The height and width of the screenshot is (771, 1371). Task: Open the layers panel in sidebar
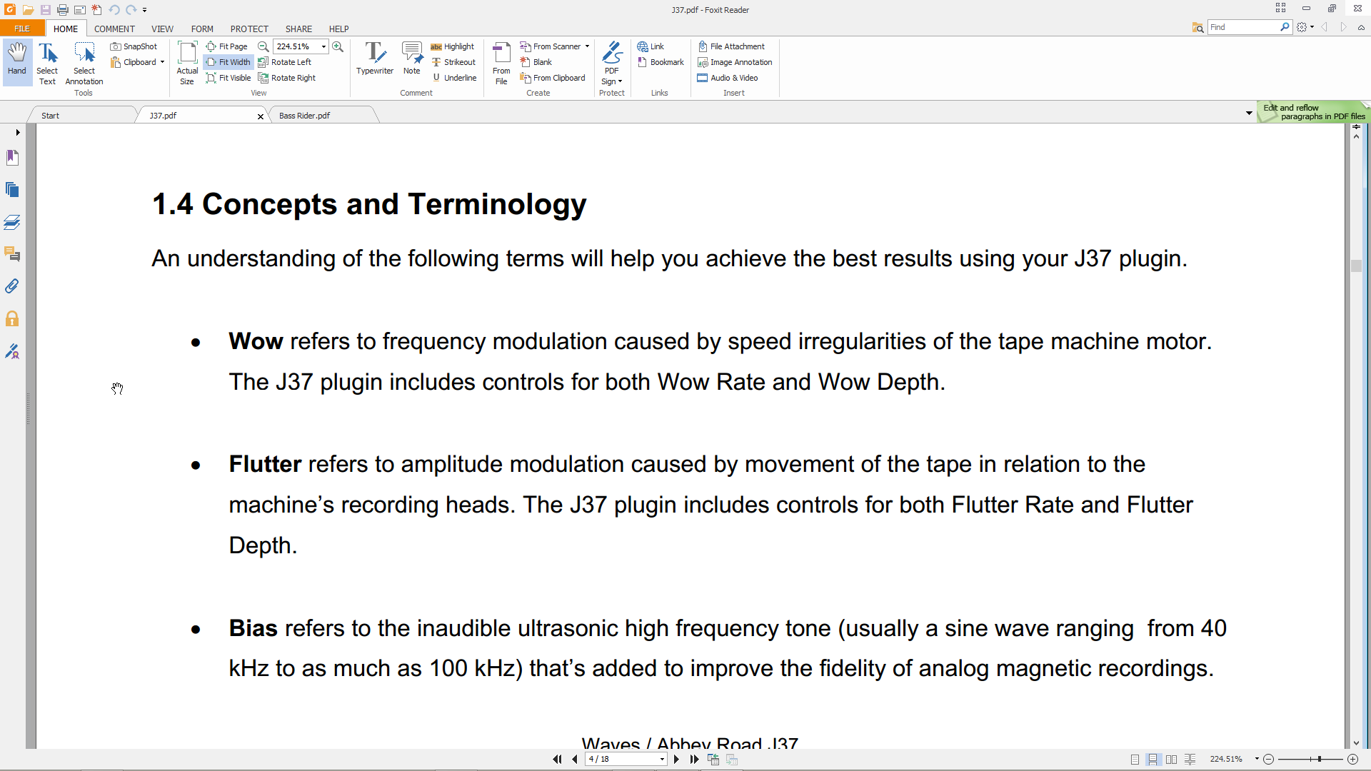[x=12, y=222]
